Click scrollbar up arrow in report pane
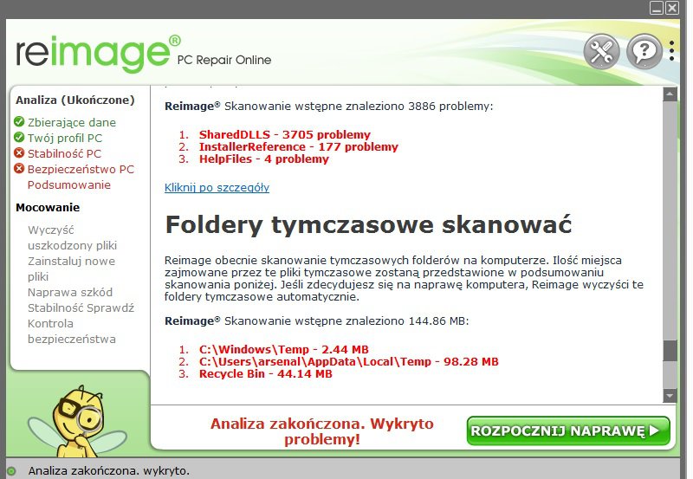The image size is (693, 479). coord(670,94)
